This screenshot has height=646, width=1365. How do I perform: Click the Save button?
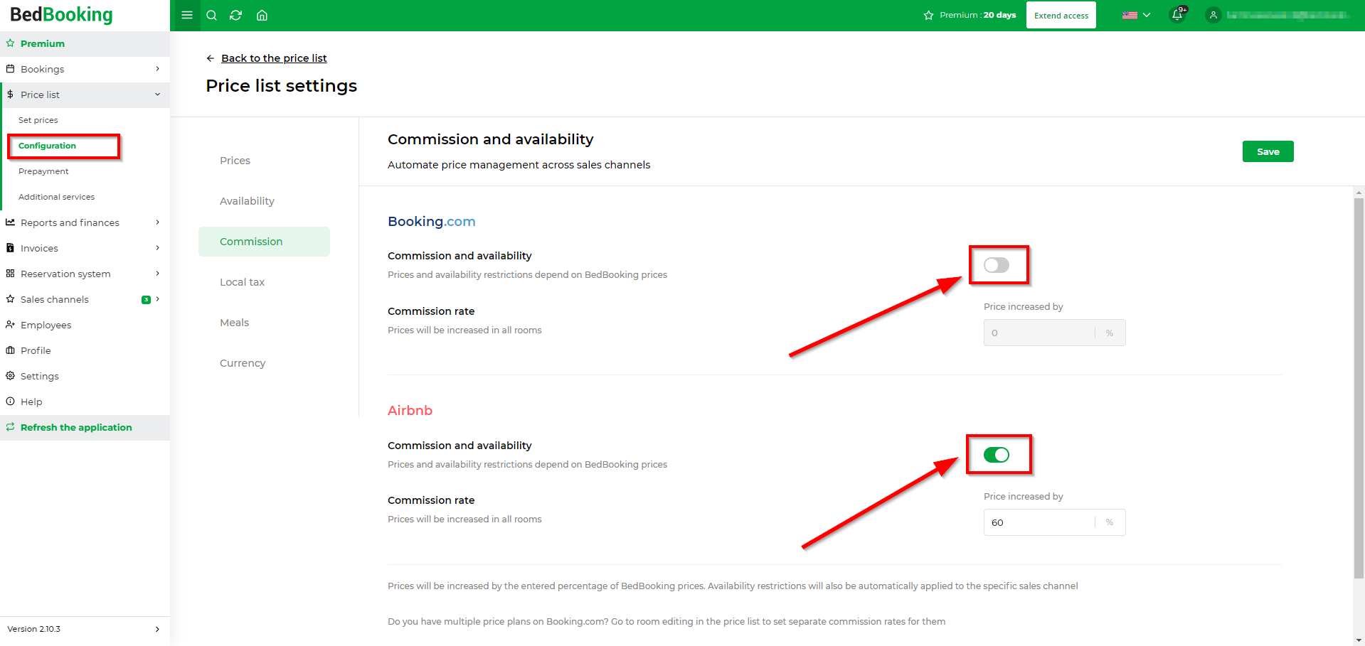click(x=1268, y=151)
